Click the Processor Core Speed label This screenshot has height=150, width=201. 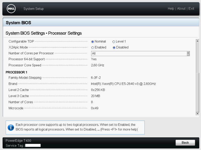[25, 65]
